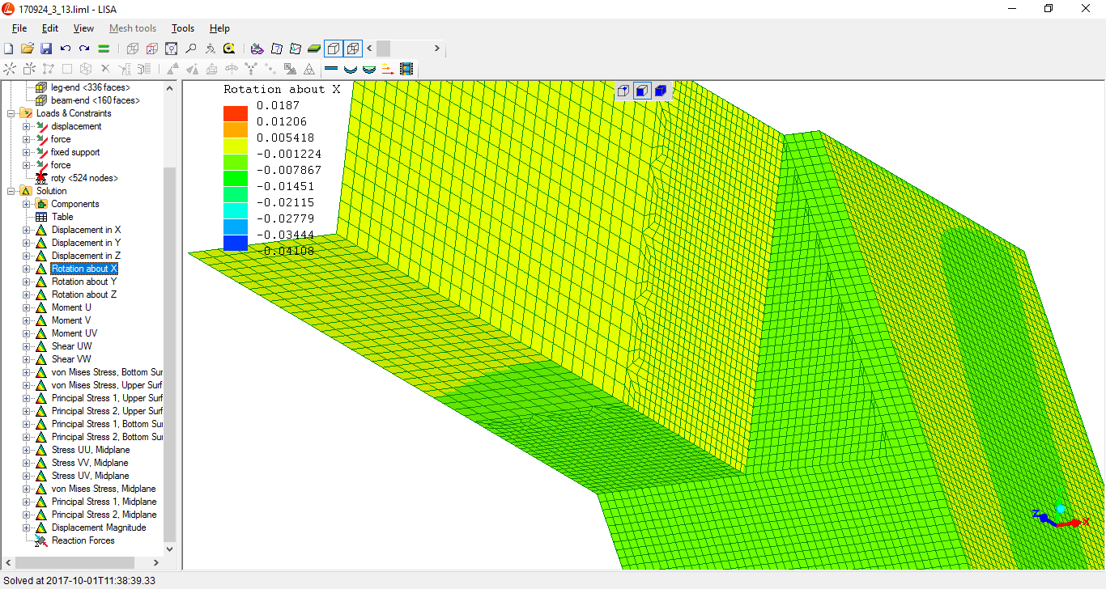Open the View menu
The height and width of the screenshot is (589, 1106).
click(x=83, y=28)
